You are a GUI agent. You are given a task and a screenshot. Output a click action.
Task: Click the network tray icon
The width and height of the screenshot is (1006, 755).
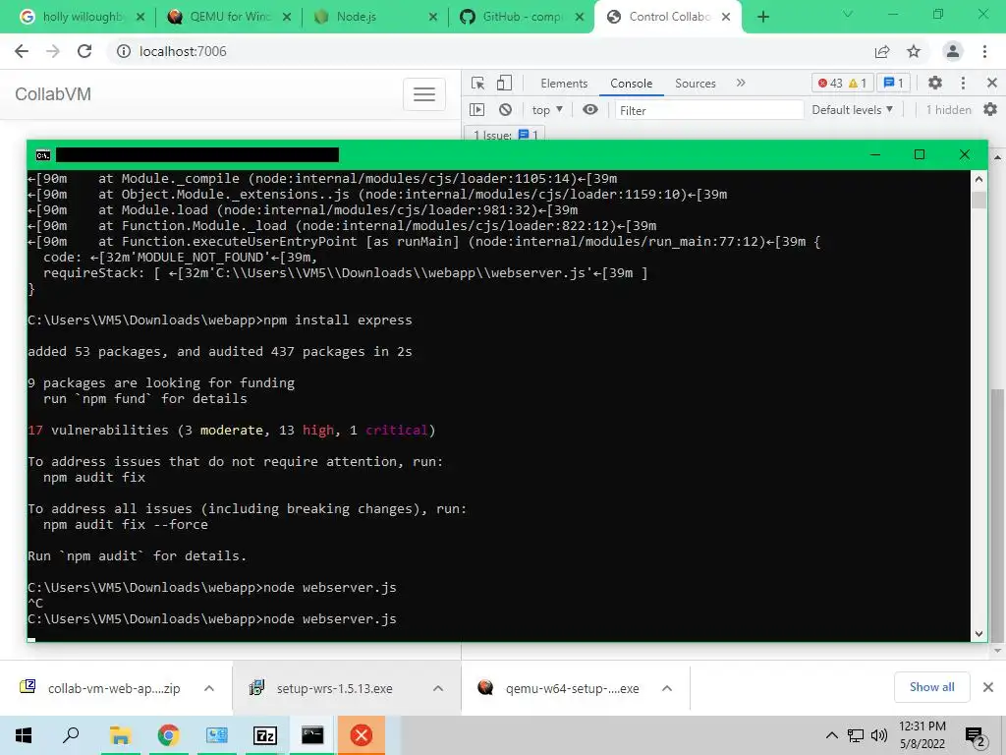point(856,735)
